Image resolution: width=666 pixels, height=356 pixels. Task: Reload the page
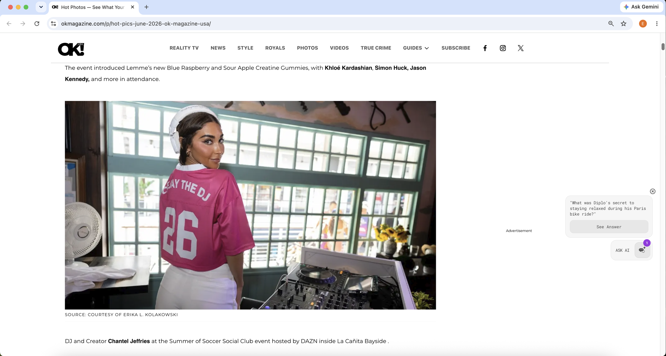37,24
